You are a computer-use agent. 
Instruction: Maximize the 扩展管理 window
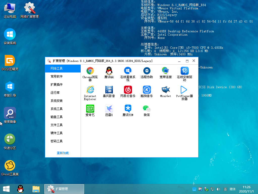pos(187,61)
